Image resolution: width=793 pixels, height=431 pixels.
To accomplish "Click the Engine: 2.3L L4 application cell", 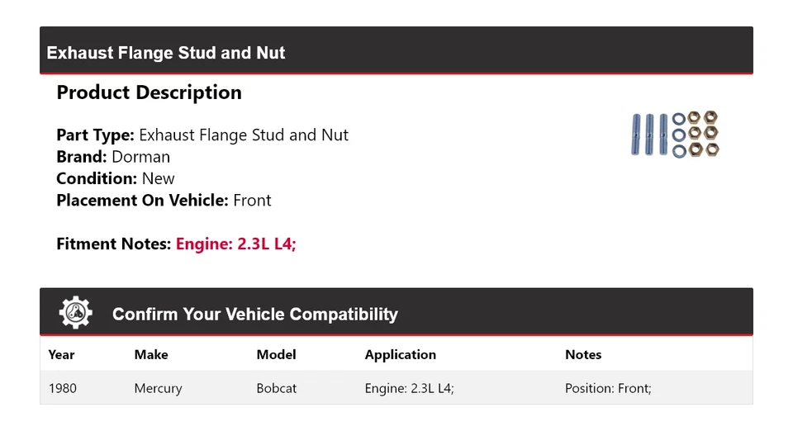I will (410, 388).
